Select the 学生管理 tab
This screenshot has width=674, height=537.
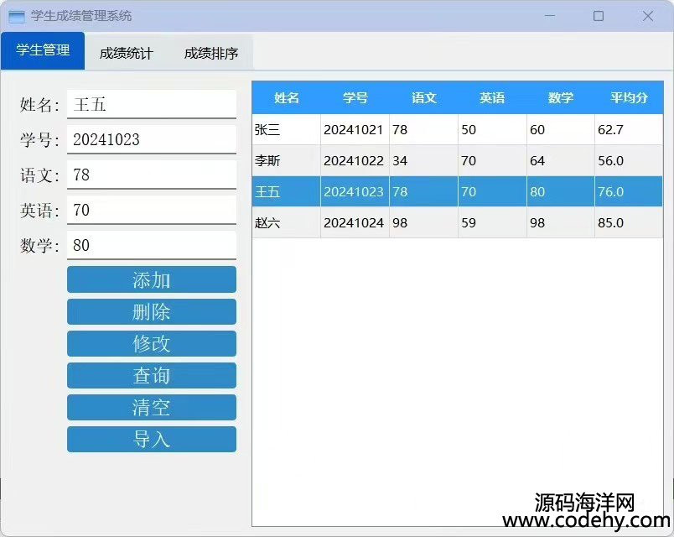coord(43,50)
